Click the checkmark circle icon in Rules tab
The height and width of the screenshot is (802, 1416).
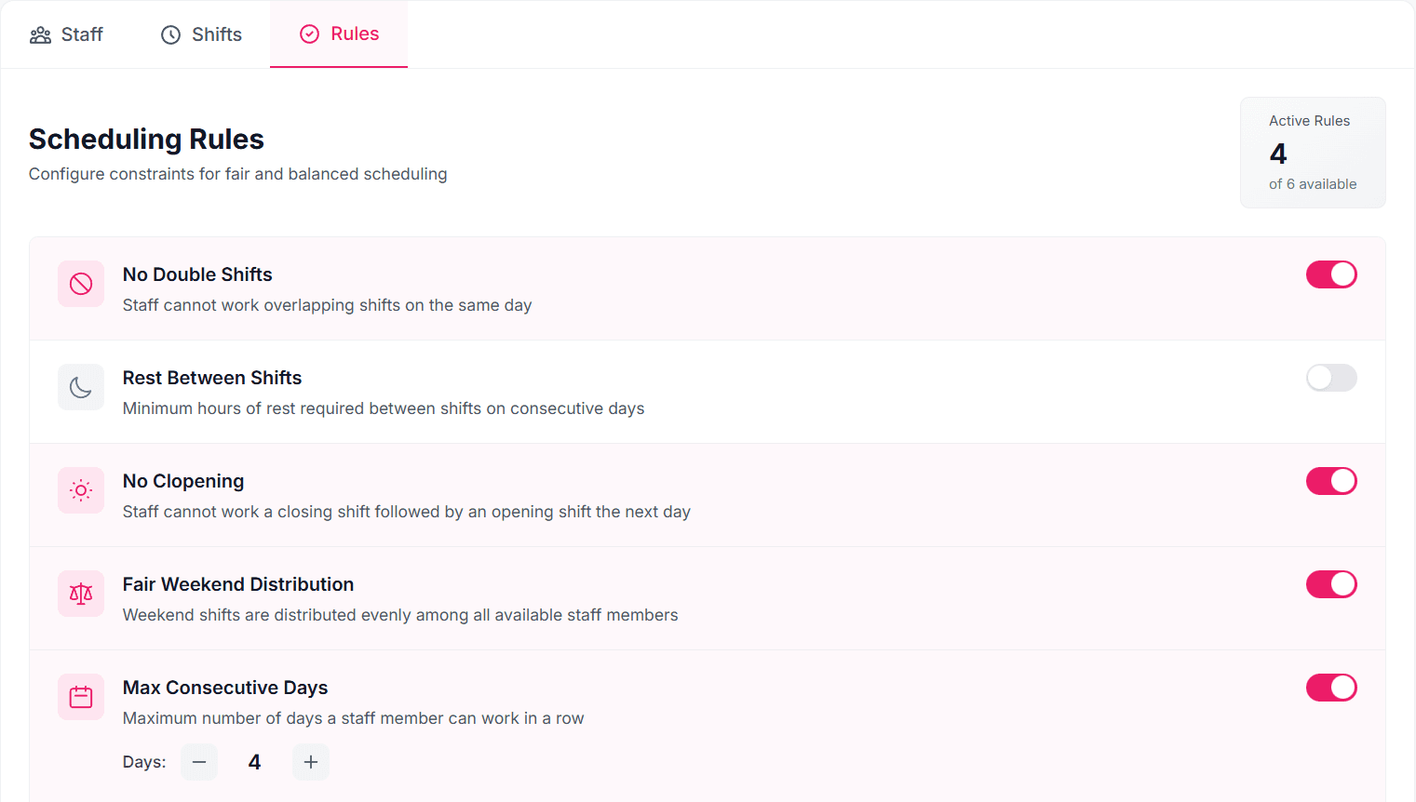(x=309, y=34)
